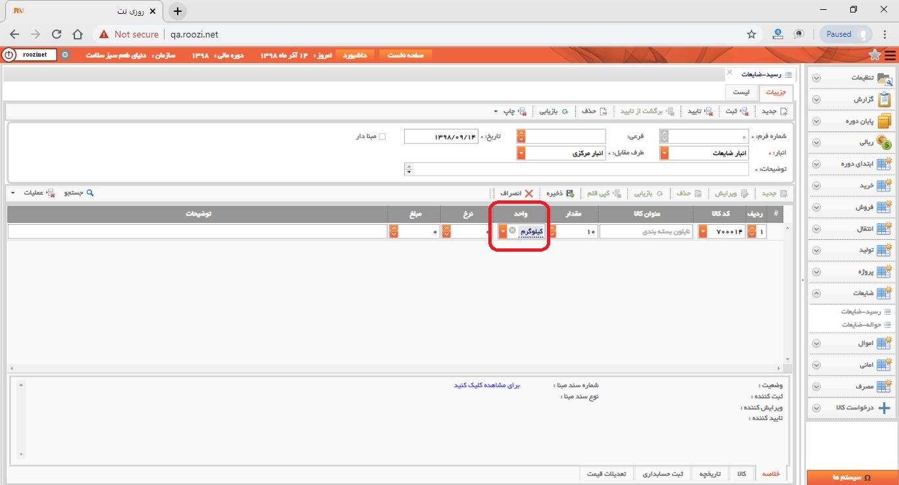Click the عنوان کالا item title field
This screenshot has height=485, width=899.
click(x=646, y=232)
